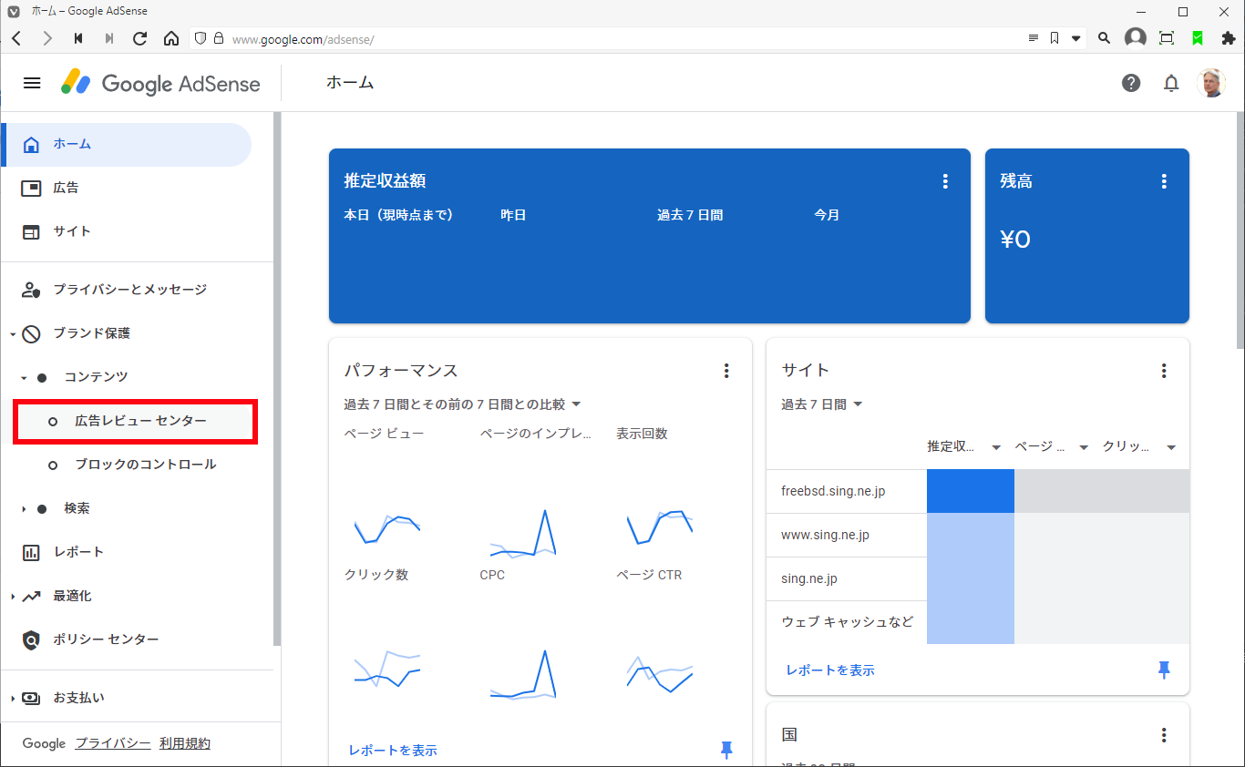1245x767 pixels.
Task: Expand the お支払い section
Action: pyautogui.click(x=13, y=699)
